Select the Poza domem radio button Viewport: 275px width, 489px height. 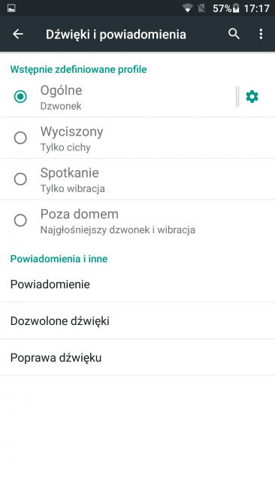20,220
